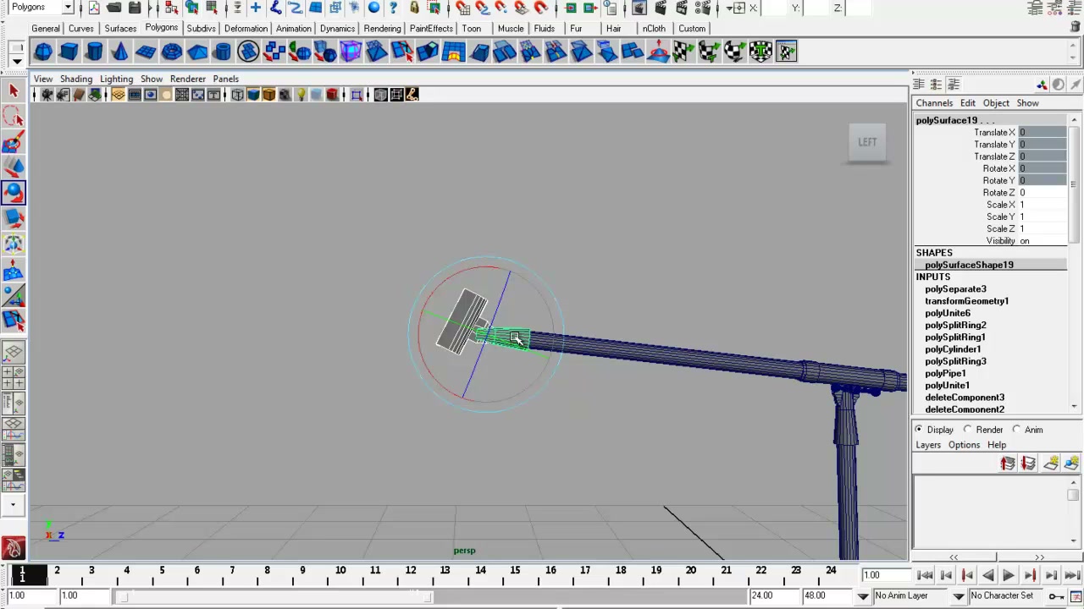1084x609 pixels.
Task: Switch to the Rendering shelf tab
Action: click(x=382, y=28)
